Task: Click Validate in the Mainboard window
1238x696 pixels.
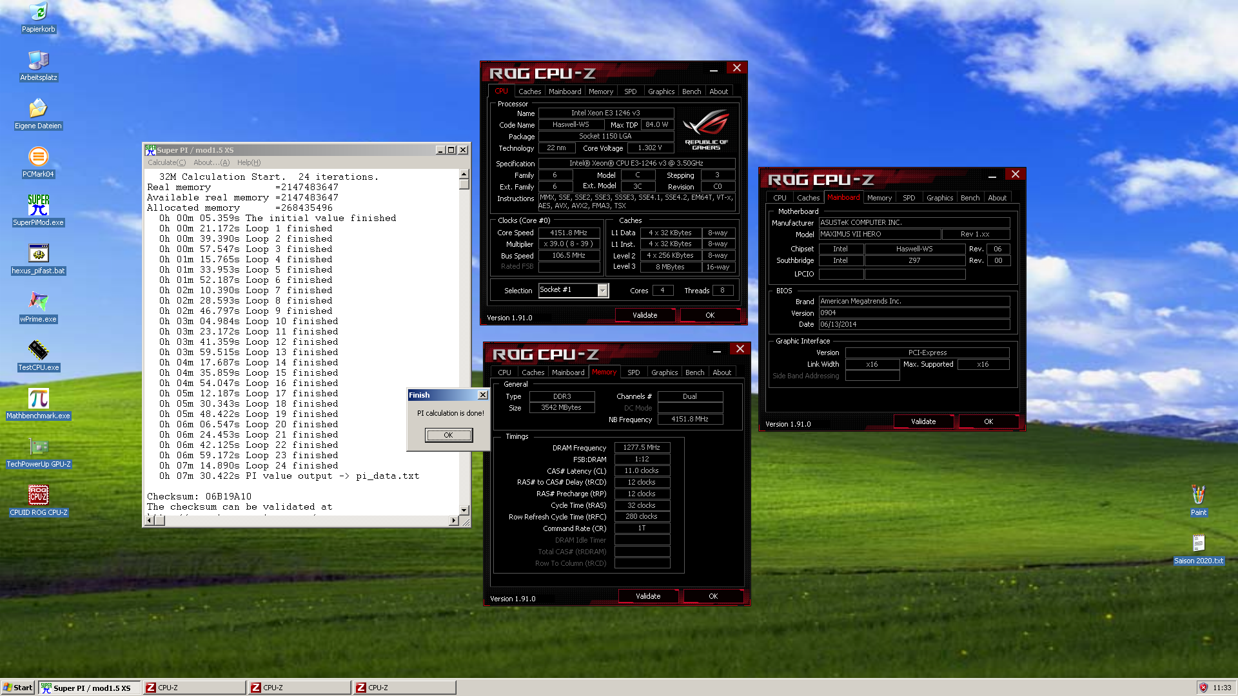Action: [x=923, y=421]
